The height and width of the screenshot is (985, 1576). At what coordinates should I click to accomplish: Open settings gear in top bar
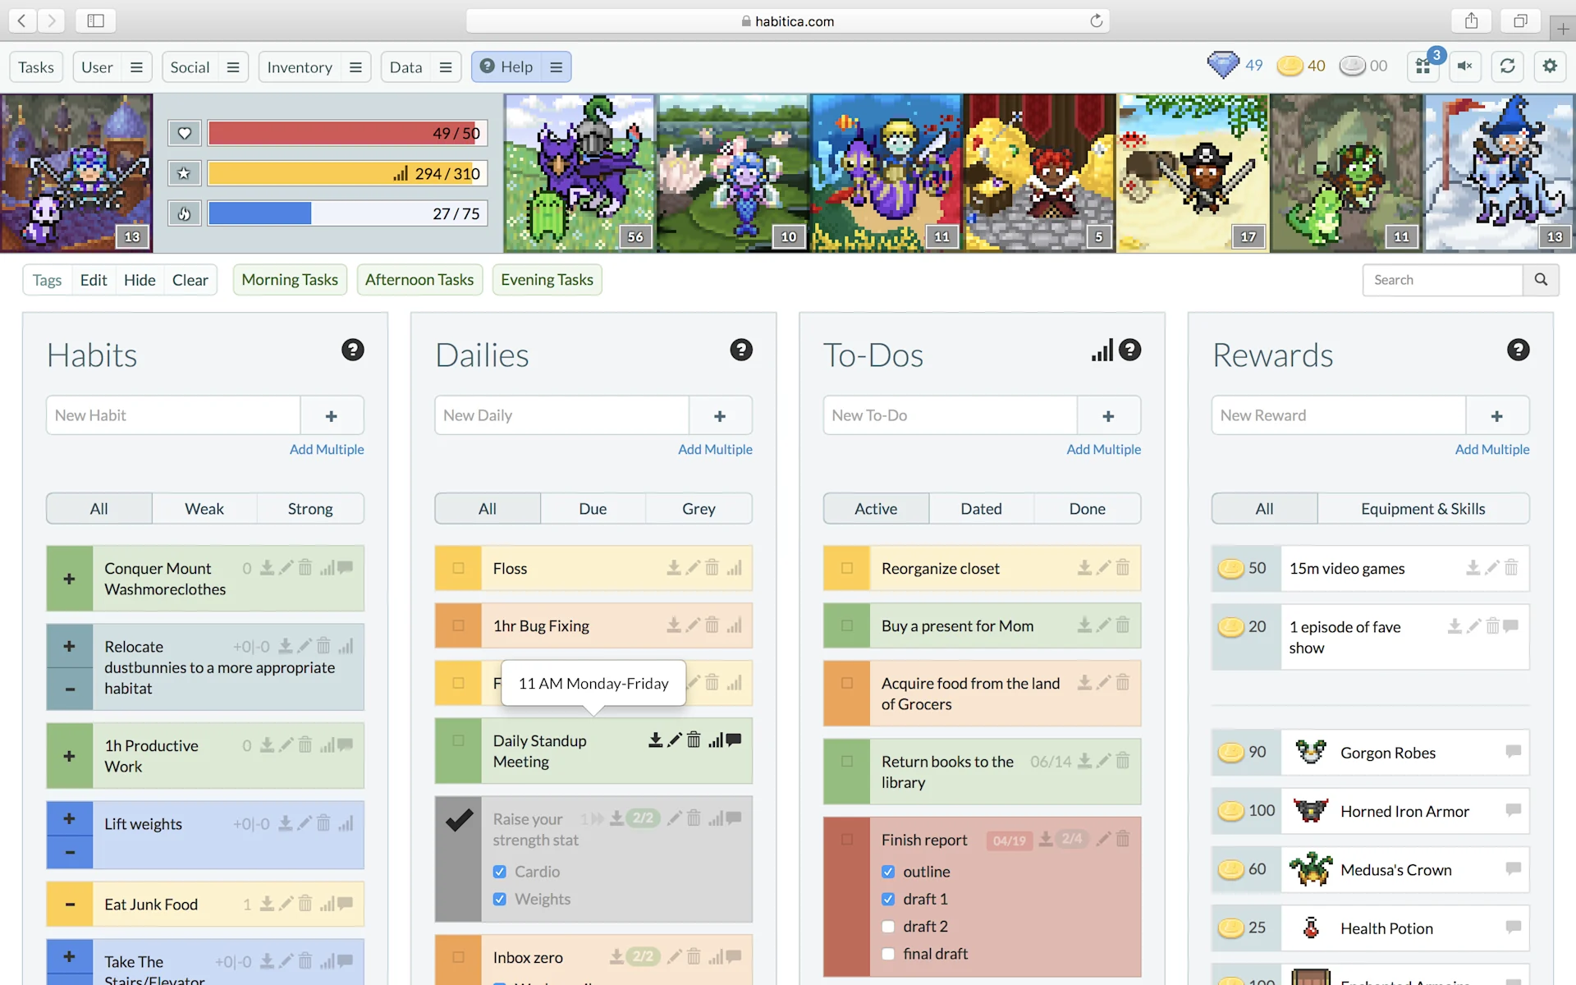(x=1549, y=66)
